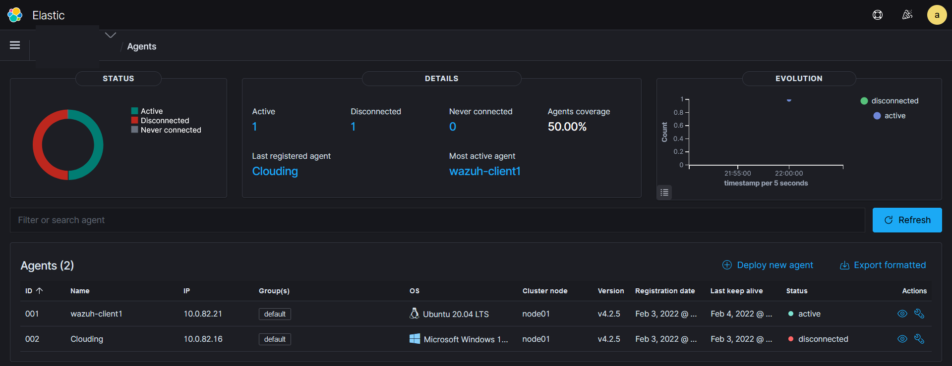The width and height of the screenshot is (952, 366).
Task: Click the Agents coverage 50.00% value
Action: click(x=567, y=127)
